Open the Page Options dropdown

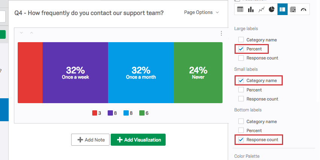click(x=201, y=12)
